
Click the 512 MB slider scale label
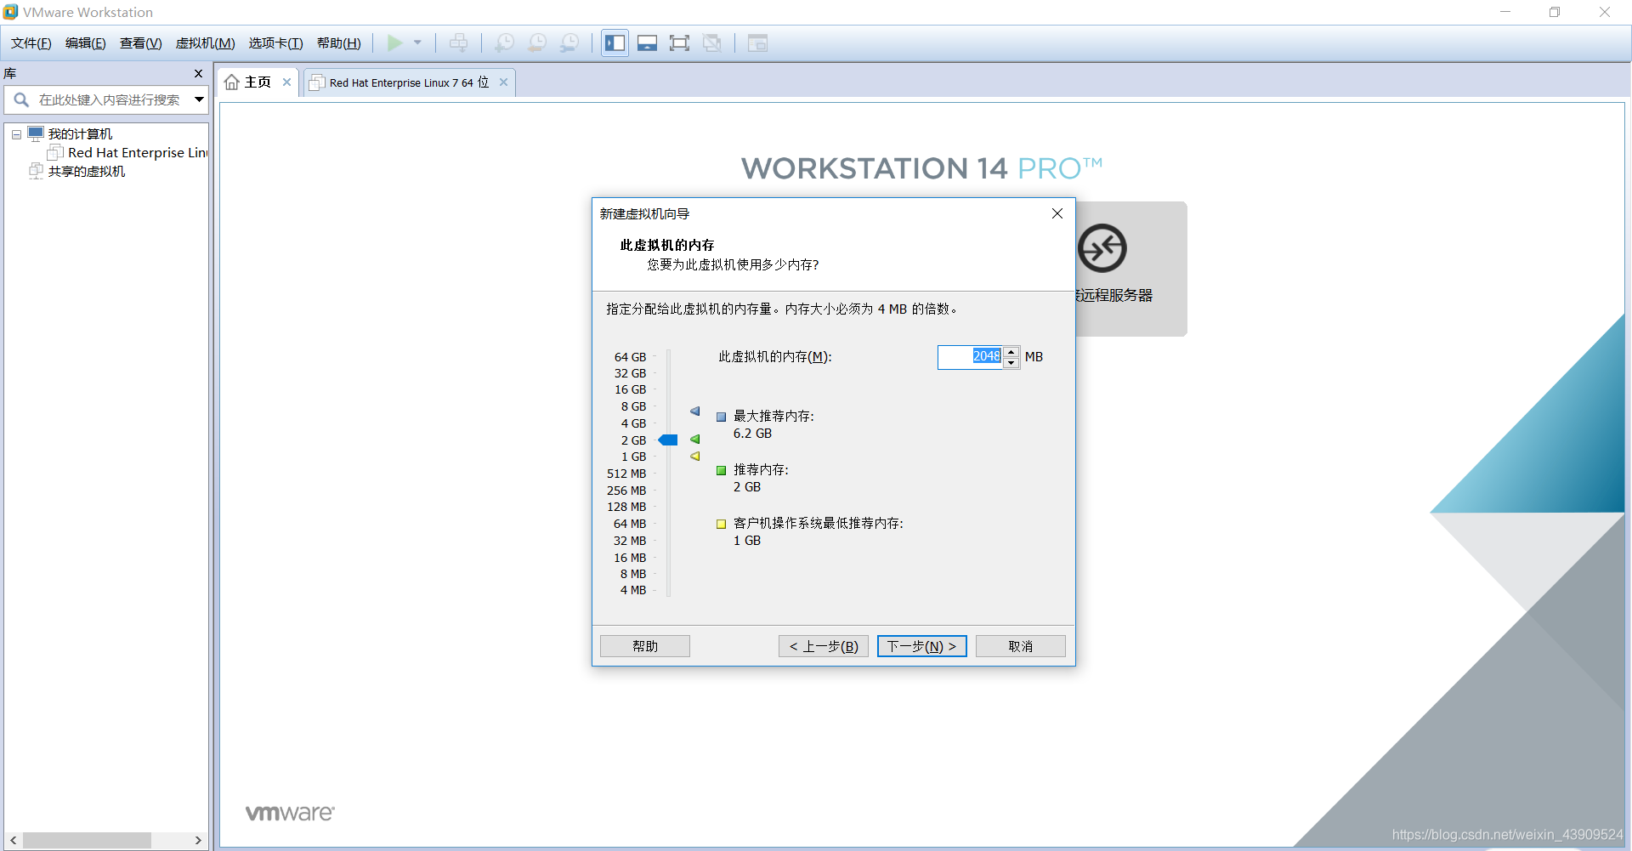coord(626,474)
